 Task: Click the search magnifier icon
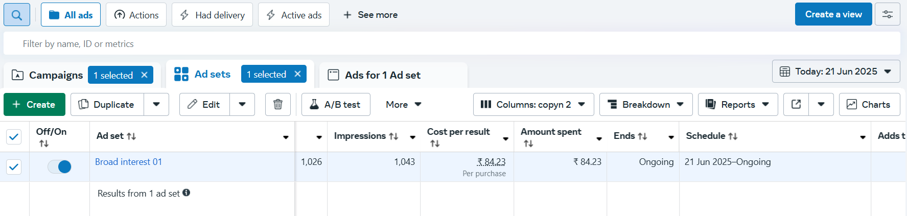tap(17, 15)
